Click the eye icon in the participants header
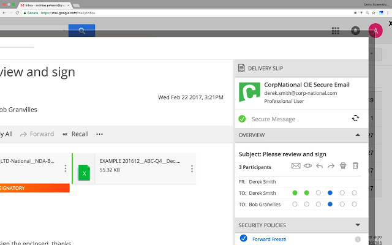 [307, 165]
